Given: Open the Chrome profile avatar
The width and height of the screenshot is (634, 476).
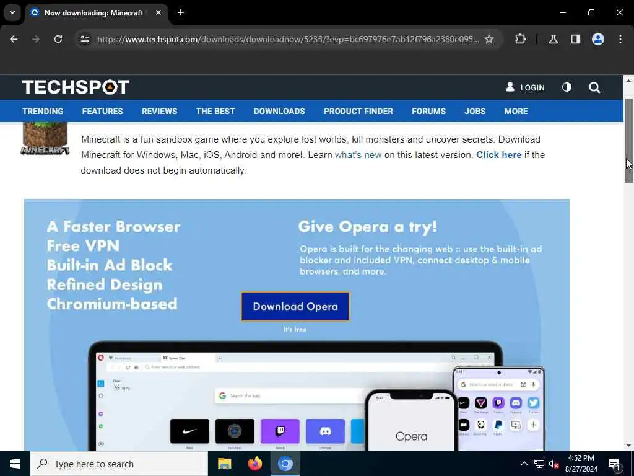Looking at the screenshot, I should coord(598,39).
